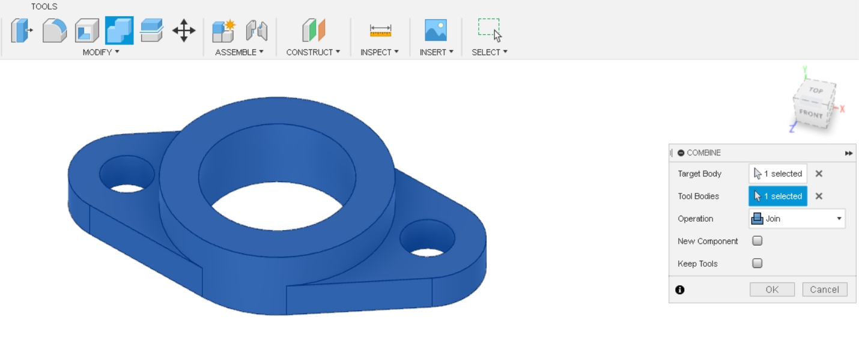Click the Operation label text

pyautogui.click(x=696, y=219)
